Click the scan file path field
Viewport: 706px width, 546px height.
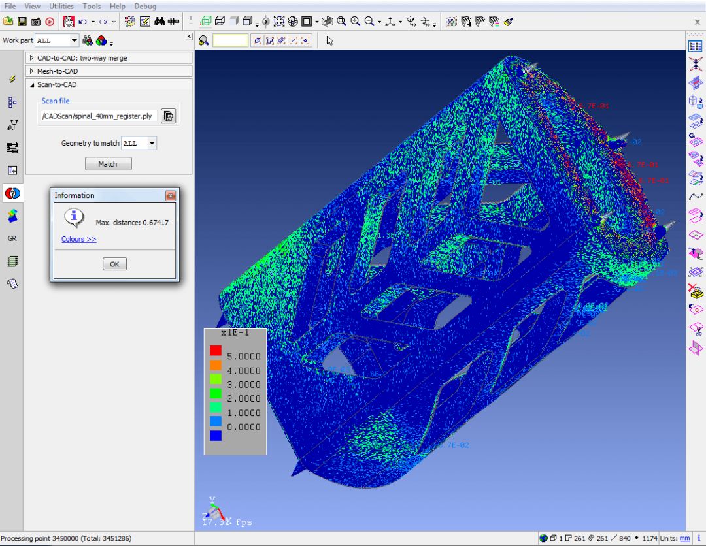tap(99, 116)
